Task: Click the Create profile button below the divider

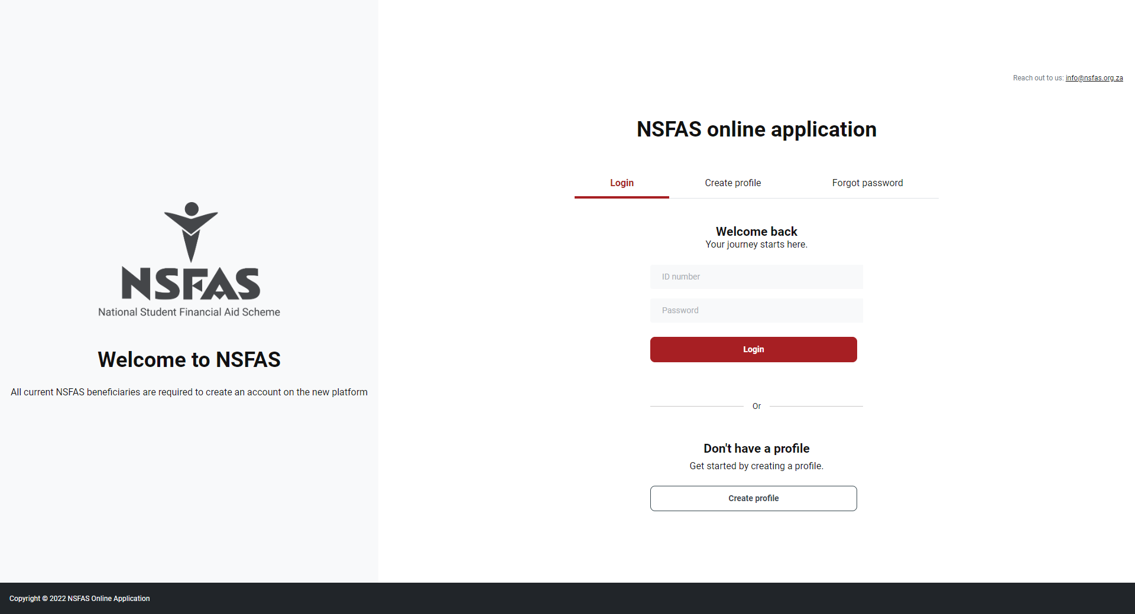Action: (x=753, y=498)
